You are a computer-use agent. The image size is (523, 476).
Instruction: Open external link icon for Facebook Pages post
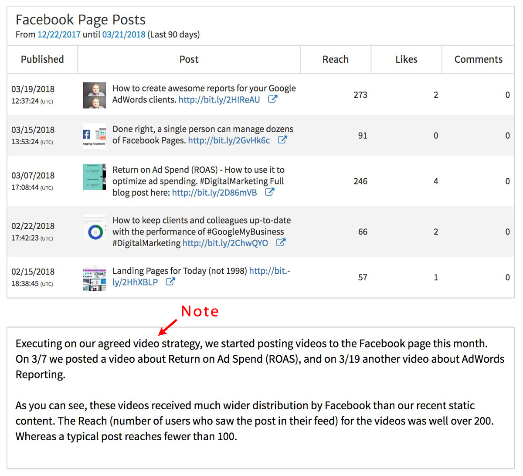click(282, 140)
